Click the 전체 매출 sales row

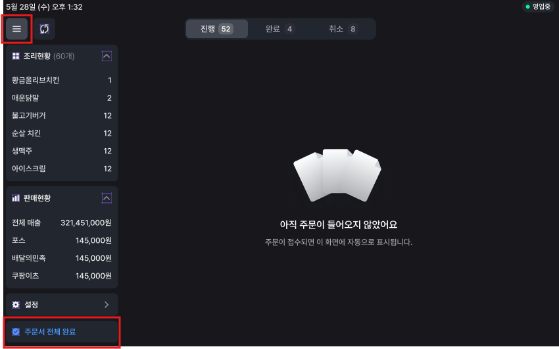click(61, 223)
